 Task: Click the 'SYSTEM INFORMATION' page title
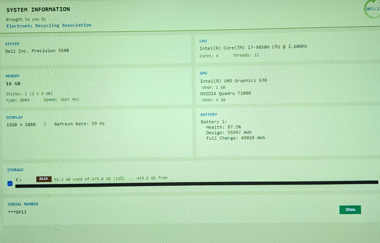pyautogui.click(x=38, y=10)
